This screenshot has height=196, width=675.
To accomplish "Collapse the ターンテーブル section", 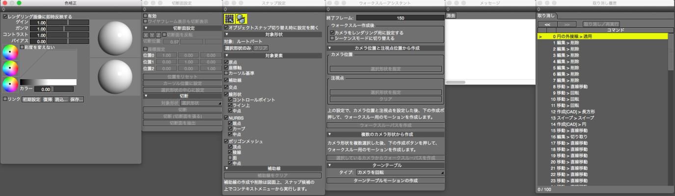I will tap(329, 165).
